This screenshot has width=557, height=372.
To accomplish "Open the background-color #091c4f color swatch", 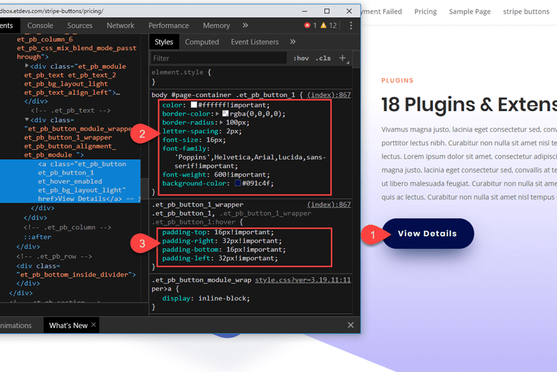I will click(237, 184).
